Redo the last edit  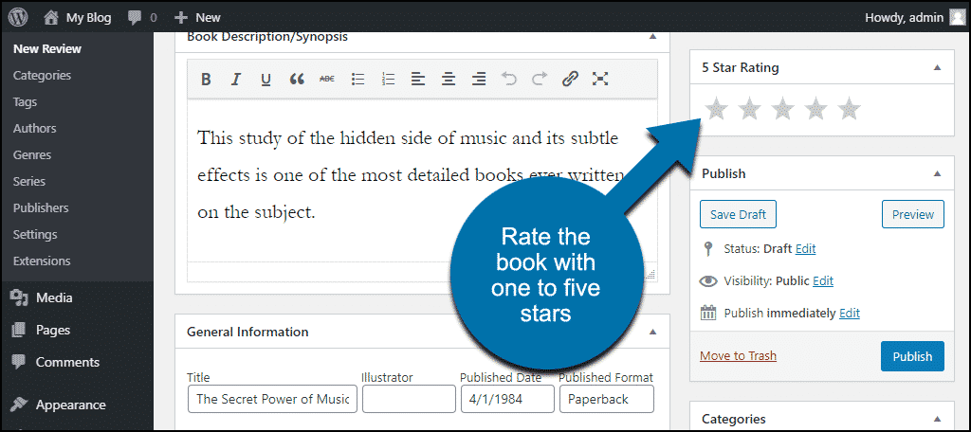[x=540, y=79]
